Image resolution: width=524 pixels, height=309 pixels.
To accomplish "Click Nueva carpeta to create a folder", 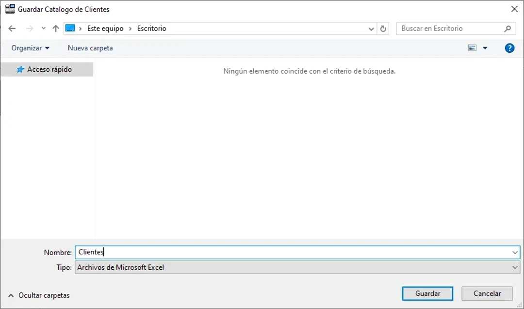I will pyautogui.click(x=90, y=48).
